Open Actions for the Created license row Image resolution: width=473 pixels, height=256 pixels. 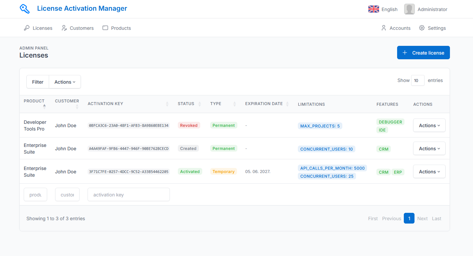click(429, 149)
